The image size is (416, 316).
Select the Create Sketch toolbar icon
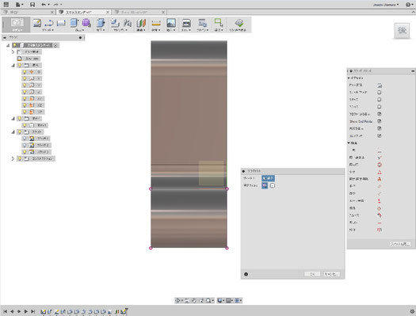[x=37, y=23]
